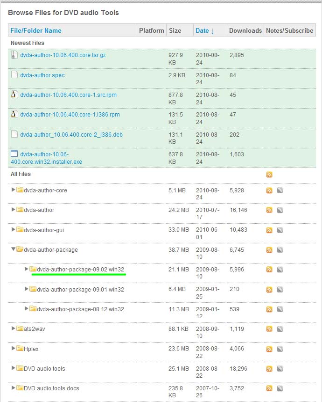Open notes icon for DVD audio tools

[x=280, y=369]
